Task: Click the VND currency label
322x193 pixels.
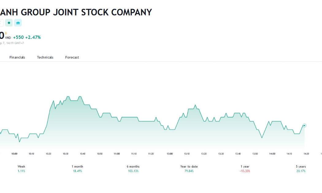Action: 8,38
